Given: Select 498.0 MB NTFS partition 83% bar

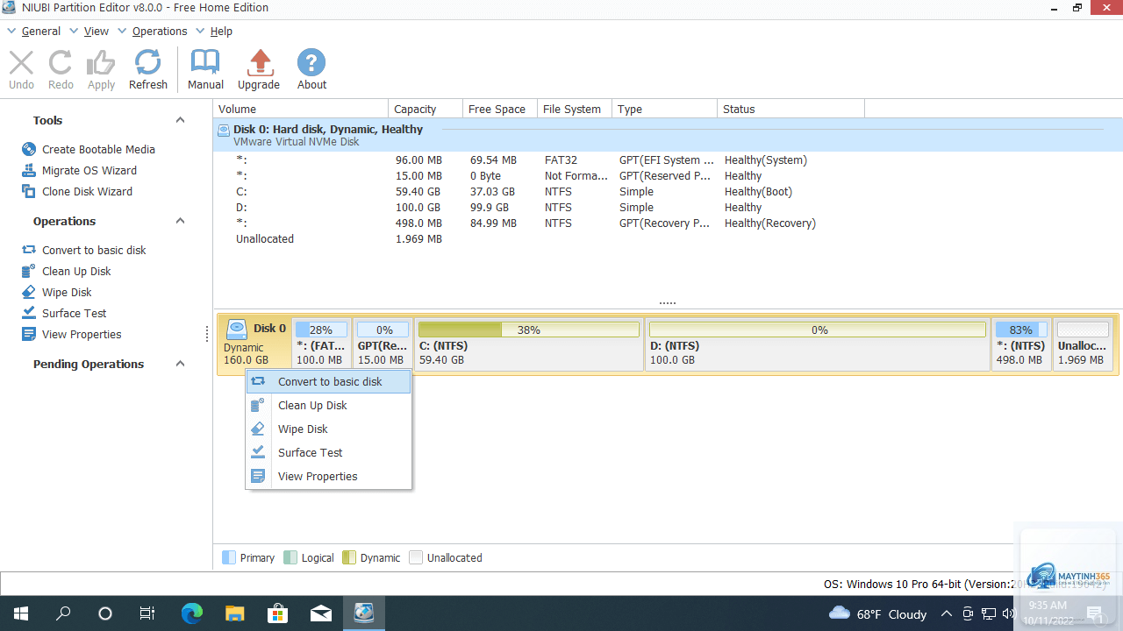Looking at the screenshot, I should (1021, 330).
